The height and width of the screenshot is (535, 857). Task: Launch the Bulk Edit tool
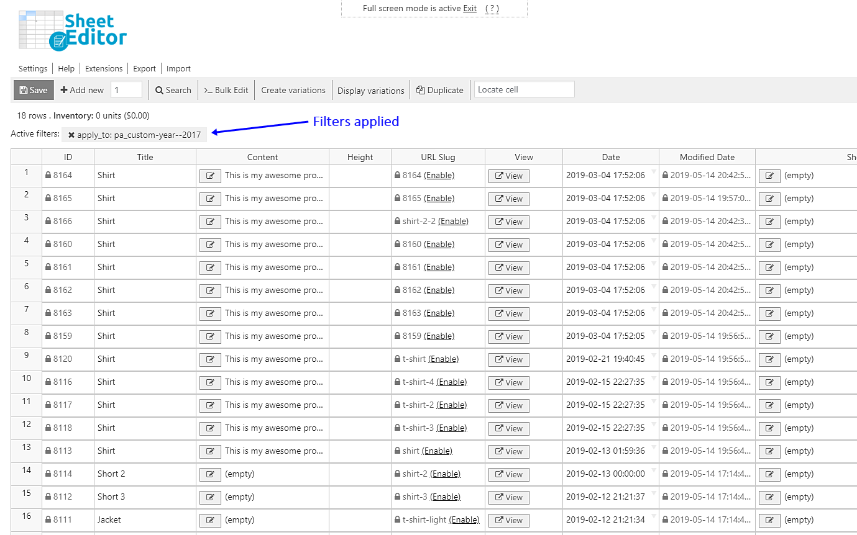click(x=226, y=90)
